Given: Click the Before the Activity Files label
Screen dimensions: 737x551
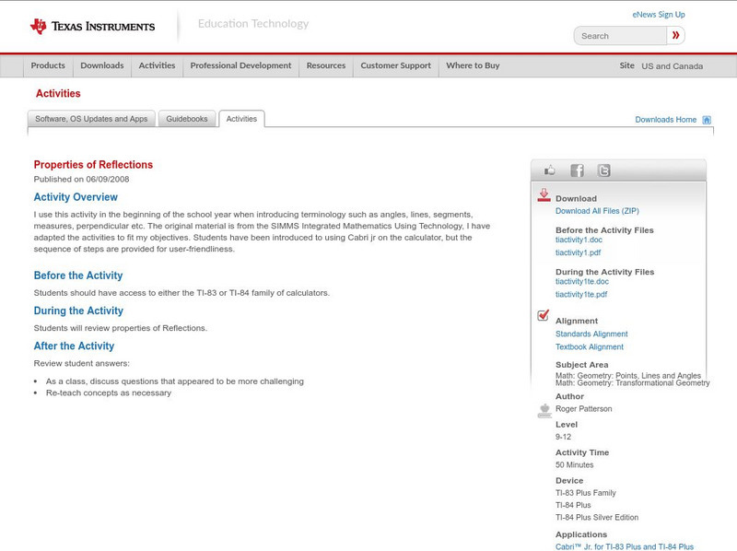Looking at the screenshot, I should [x=604, y=230].
